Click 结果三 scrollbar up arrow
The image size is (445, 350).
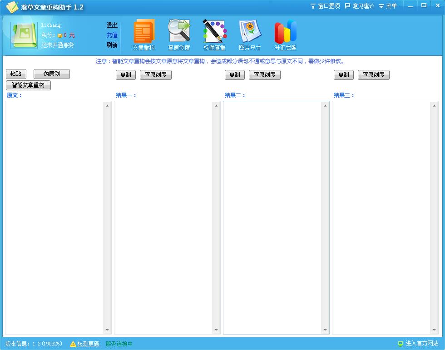[434, 106]
